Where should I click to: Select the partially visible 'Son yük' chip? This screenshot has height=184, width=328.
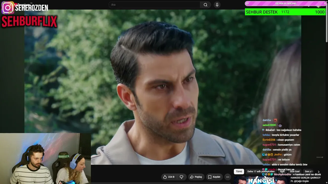(309, 171)
